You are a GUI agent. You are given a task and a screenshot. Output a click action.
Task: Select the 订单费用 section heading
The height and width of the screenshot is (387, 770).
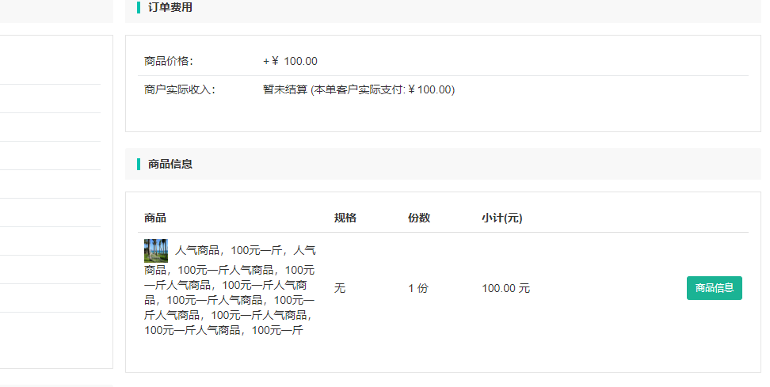tap(170, 7)
